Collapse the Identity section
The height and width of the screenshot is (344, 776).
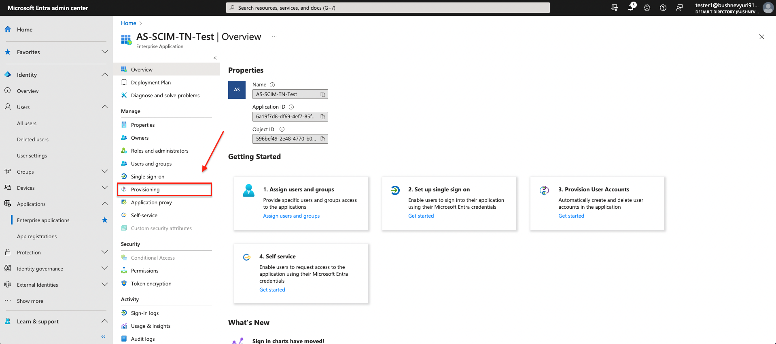point(105,74)
